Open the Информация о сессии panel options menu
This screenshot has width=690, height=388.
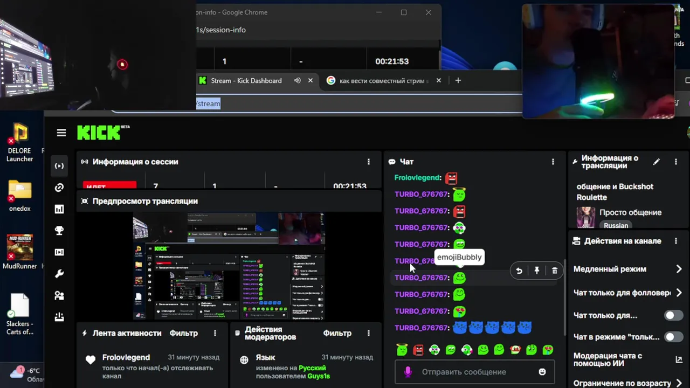[369, 162]
